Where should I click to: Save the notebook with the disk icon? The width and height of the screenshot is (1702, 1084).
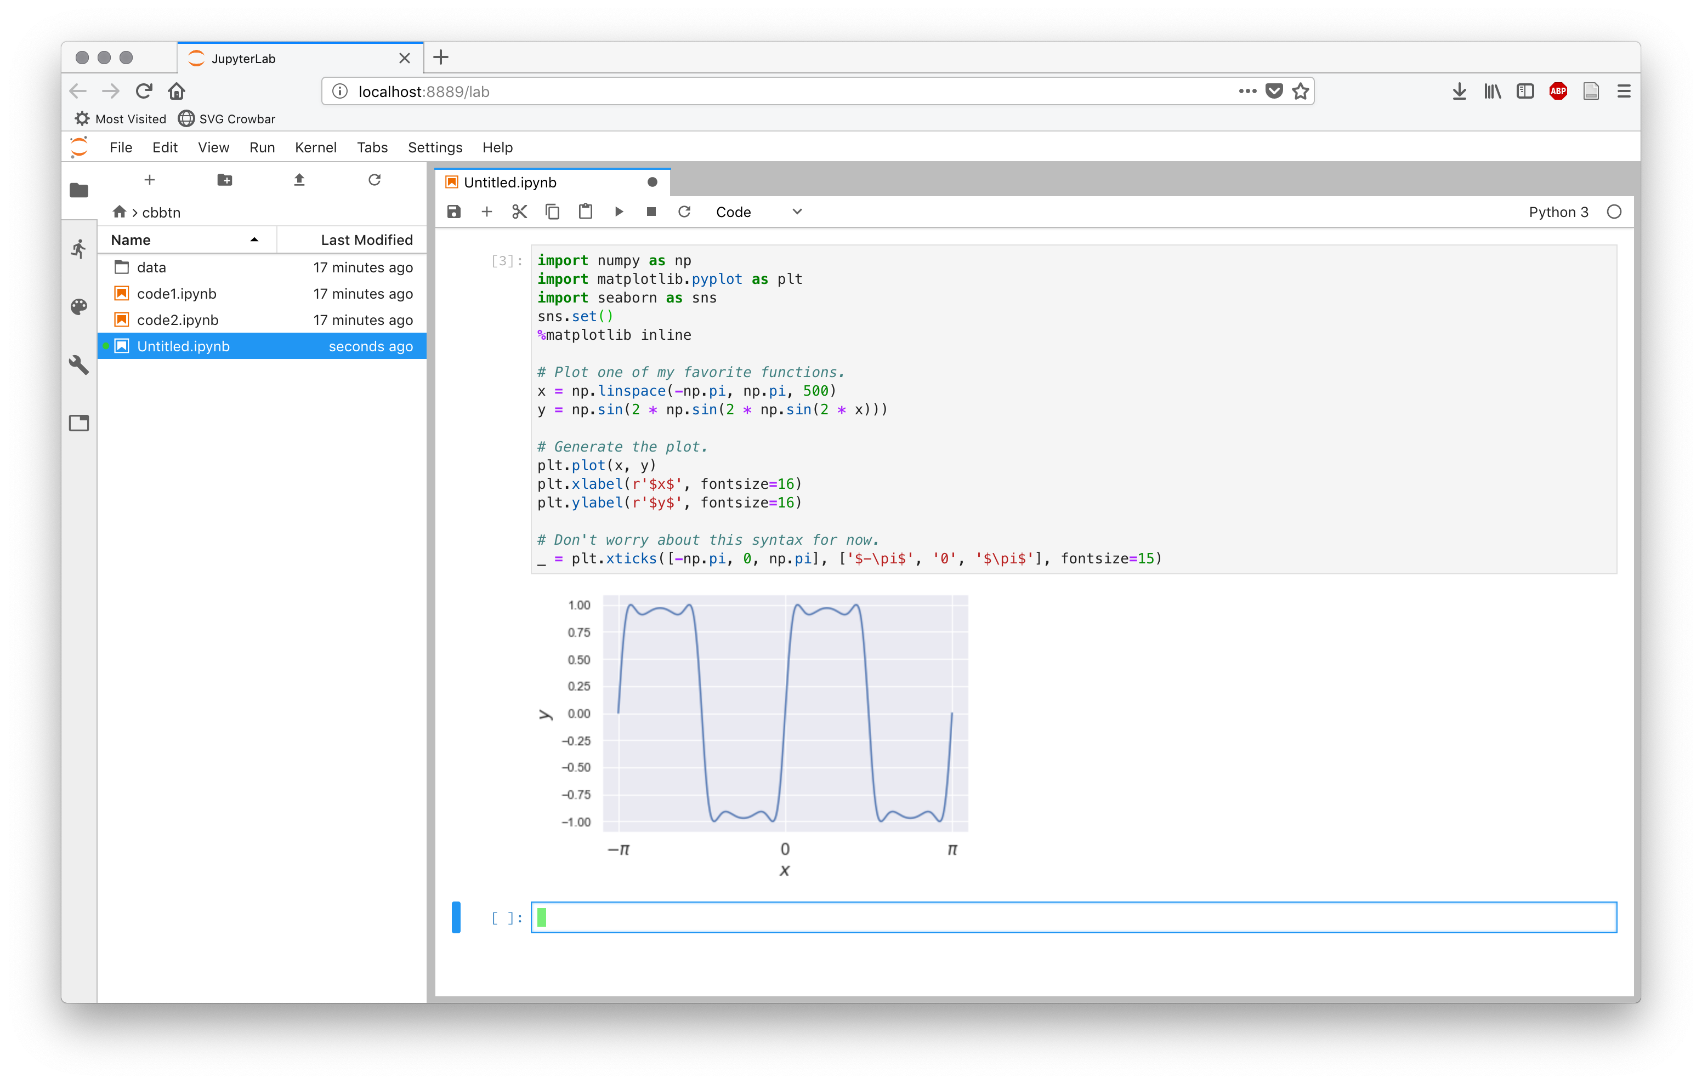(454, 212)
